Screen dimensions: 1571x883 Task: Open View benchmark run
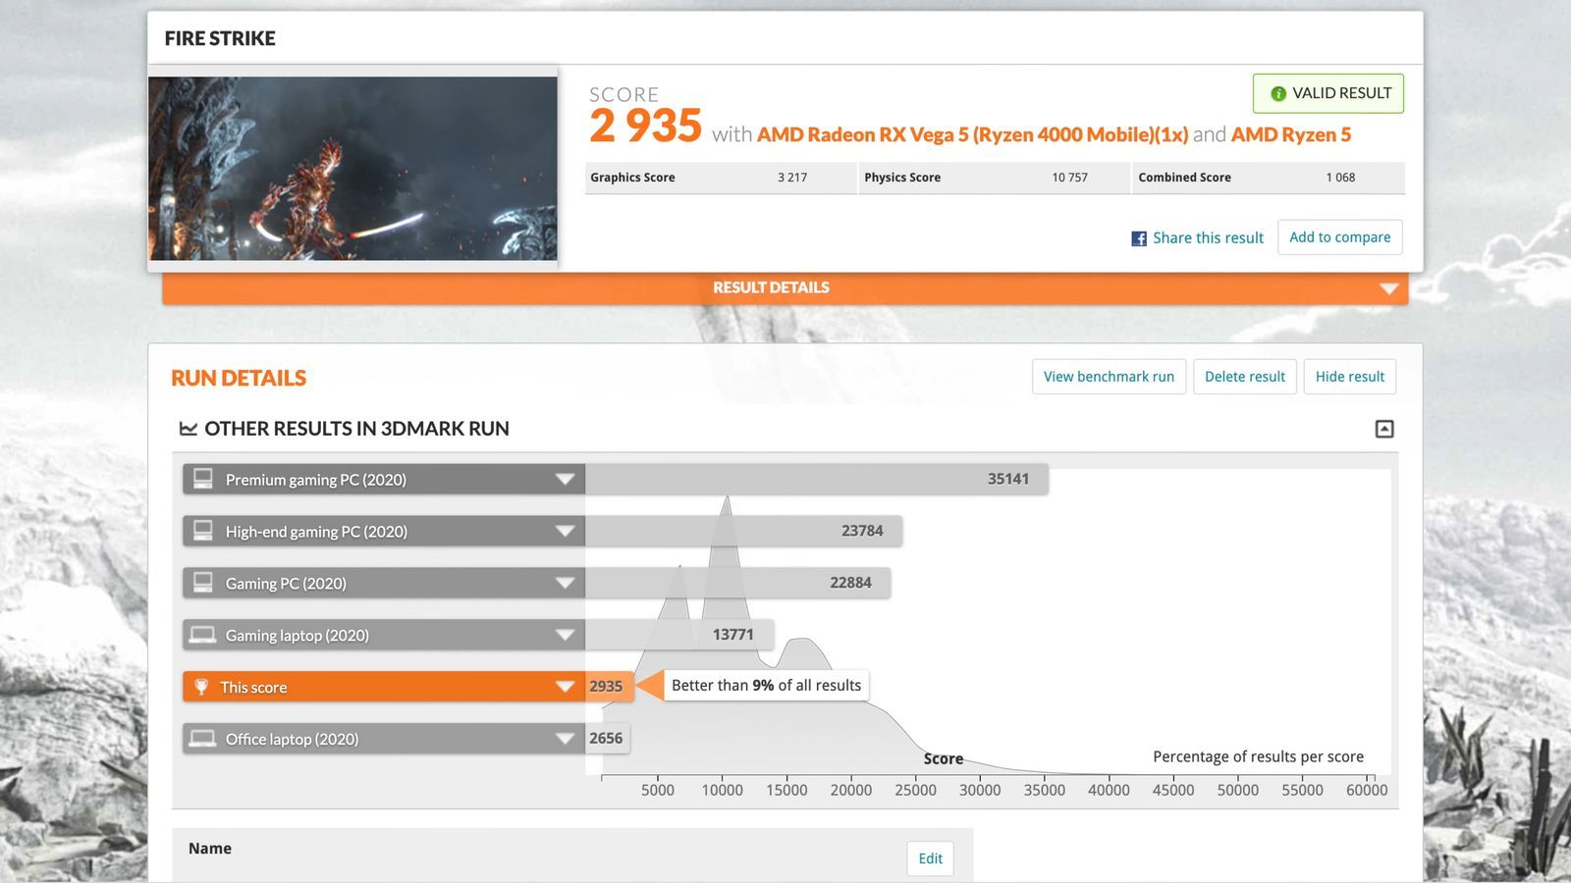1109,377
